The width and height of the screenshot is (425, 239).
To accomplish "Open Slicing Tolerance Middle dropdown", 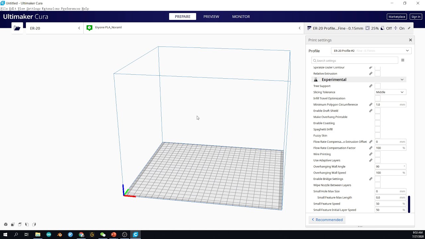I will click(390, 92).
